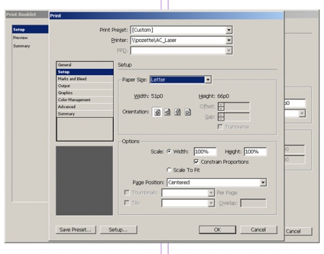Click the Gap value field
This screenshot has width=324, height=254.
[237, 117]
